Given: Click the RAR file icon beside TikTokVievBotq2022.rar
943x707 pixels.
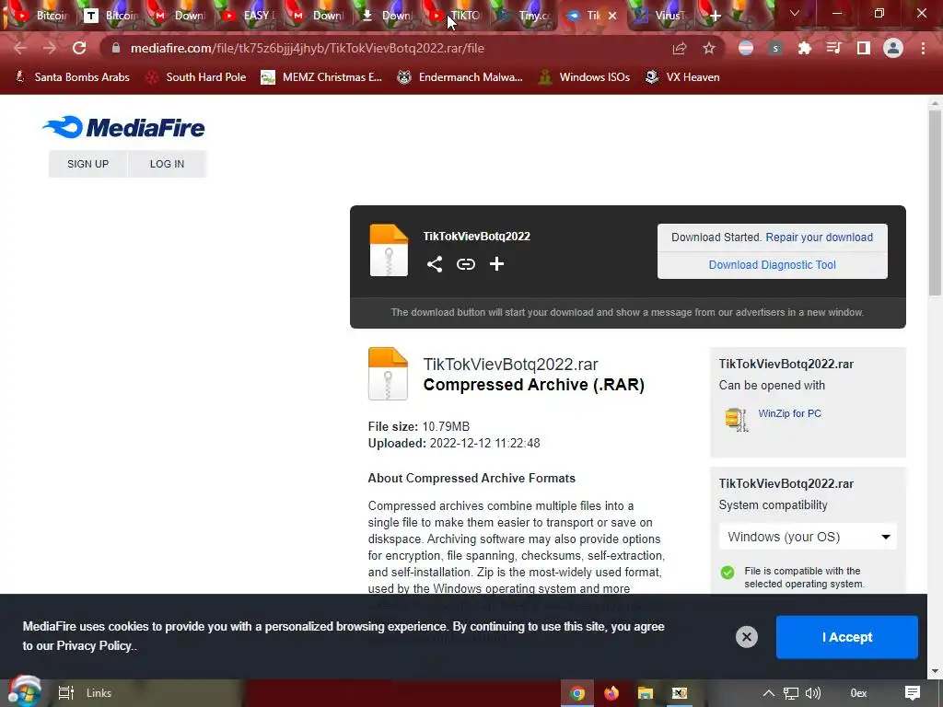Looking at the screenshot, I should click(x=388, y=374).
